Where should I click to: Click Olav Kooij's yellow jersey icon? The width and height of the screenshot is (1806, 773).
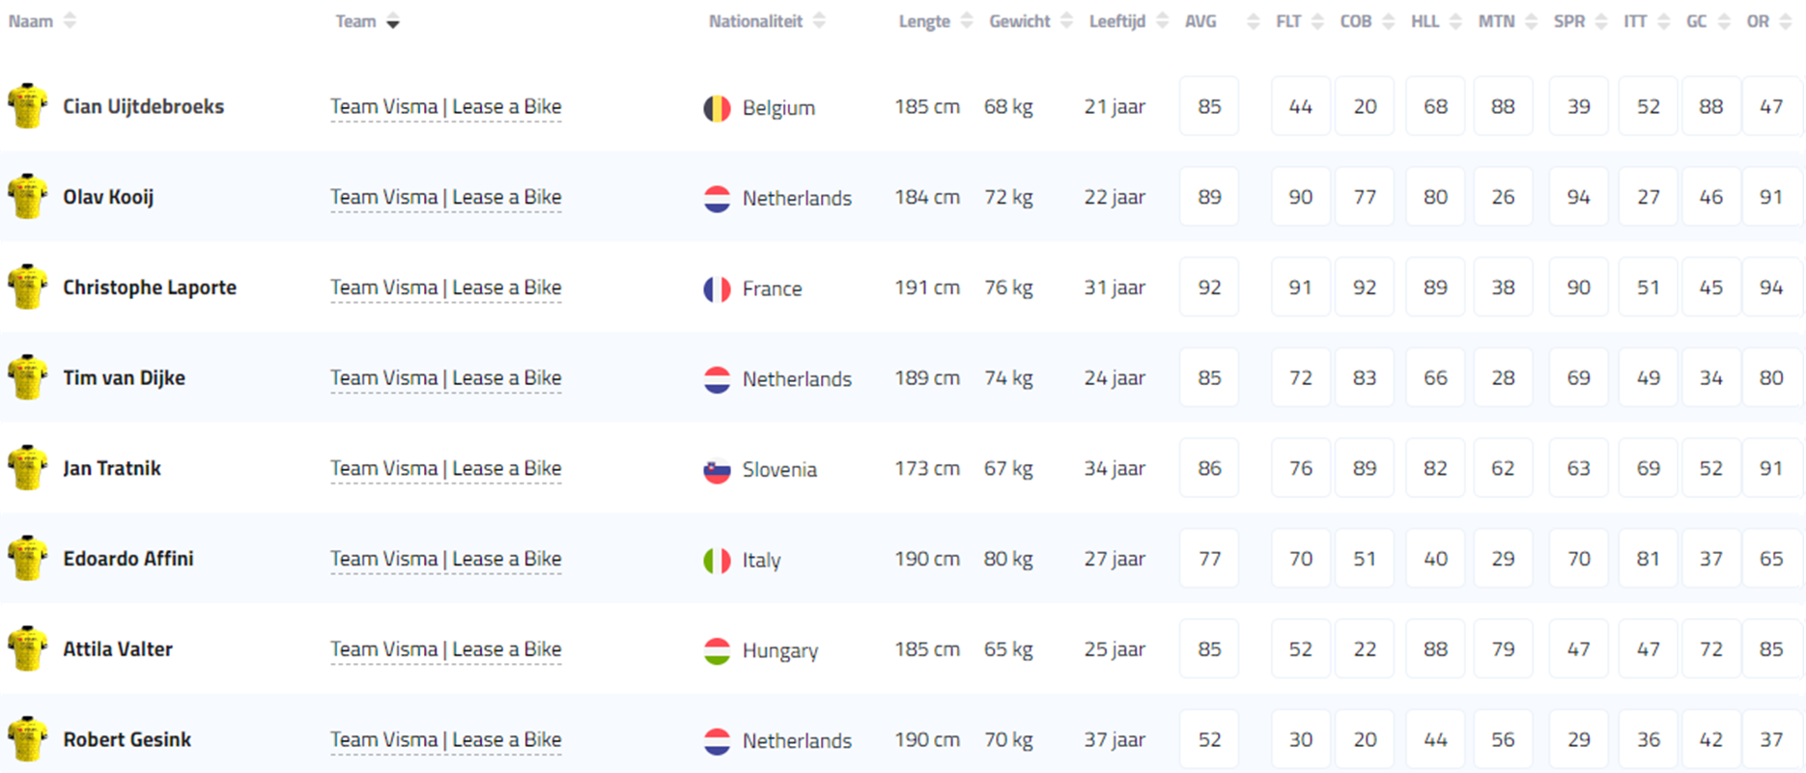[27, 197]
